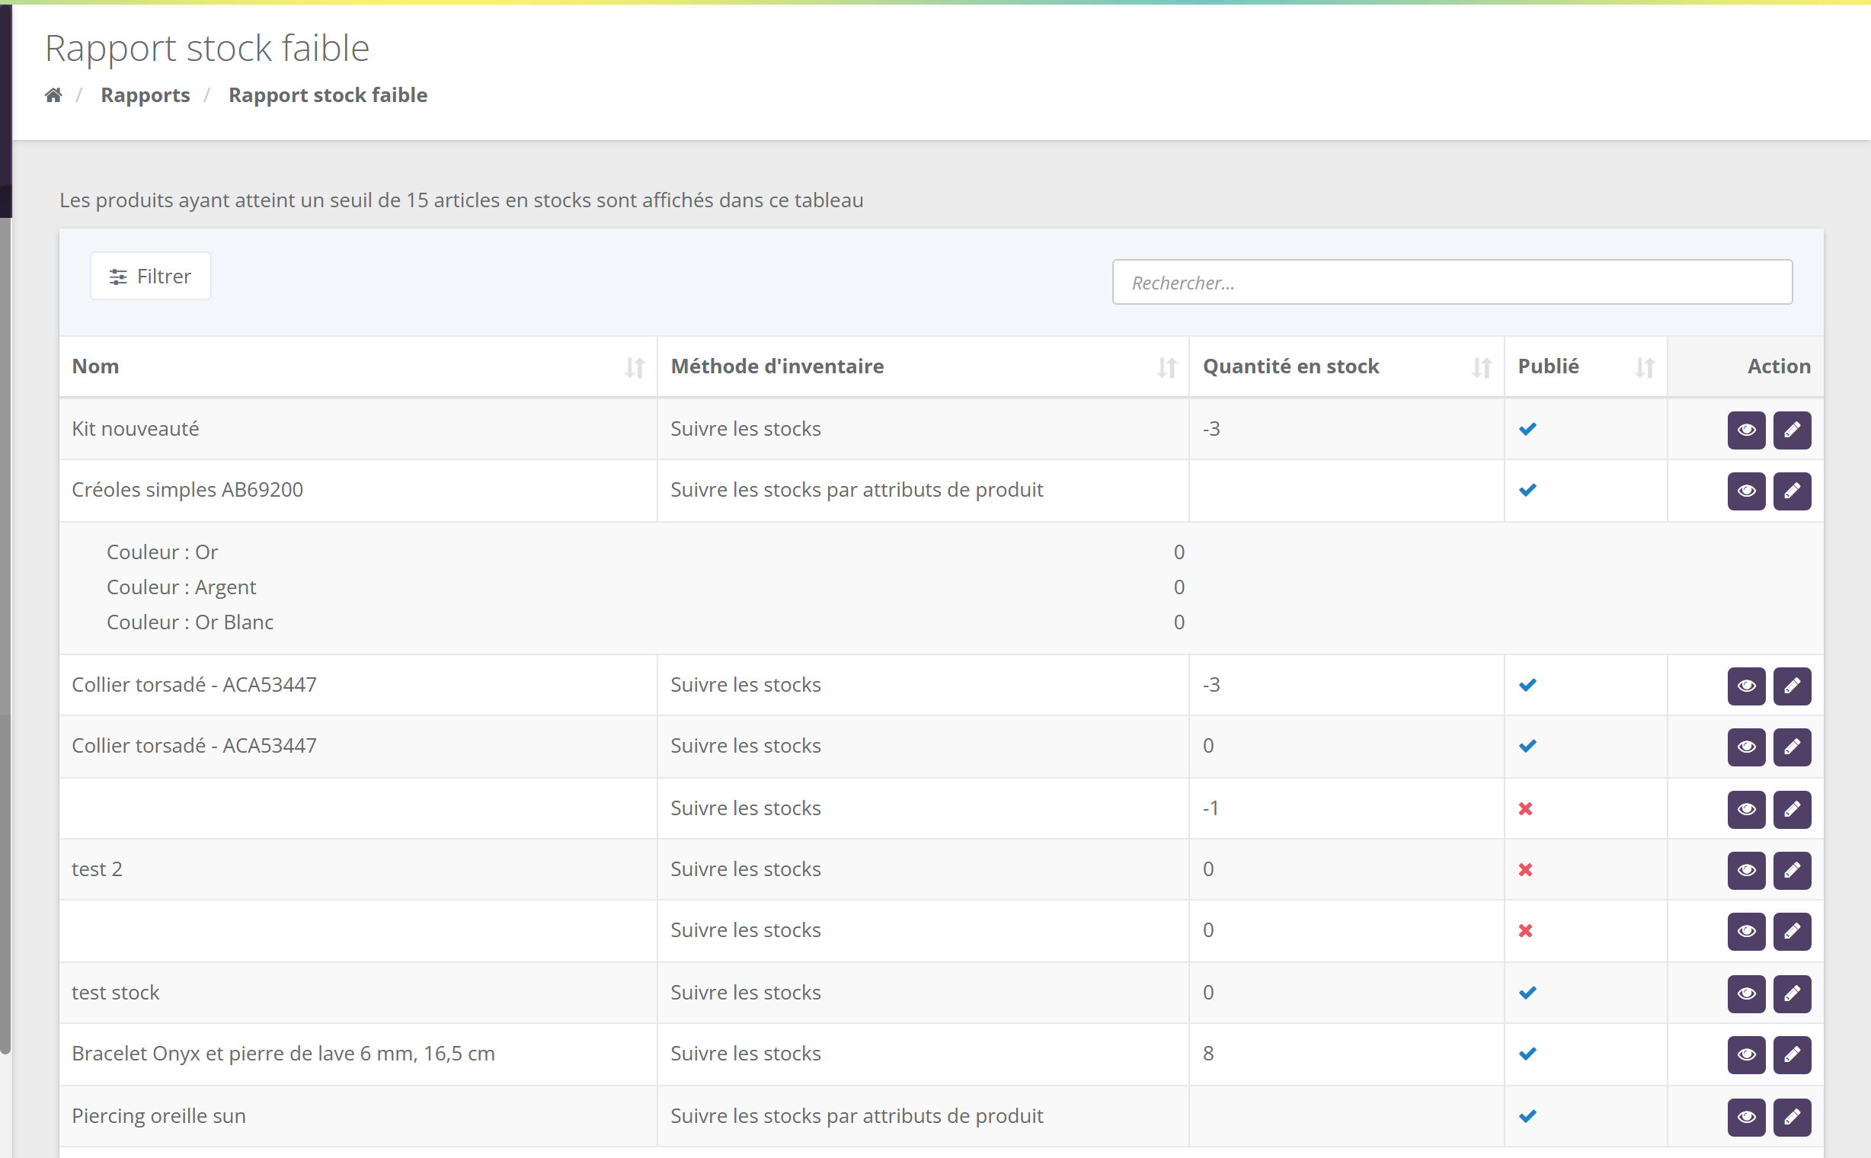This screenshot has width=1871, height=1158.
Task: Click published checkmark for Kit nouveauté
Action: coord(1527,429)
